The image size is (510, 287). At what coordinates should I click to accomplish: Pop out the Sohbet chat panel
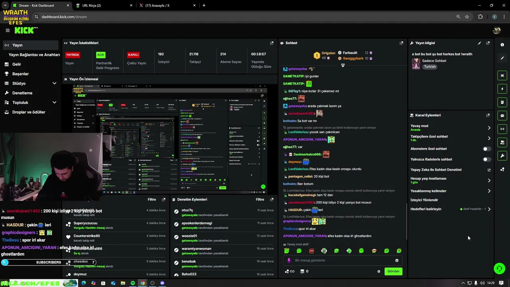(401, 43)
